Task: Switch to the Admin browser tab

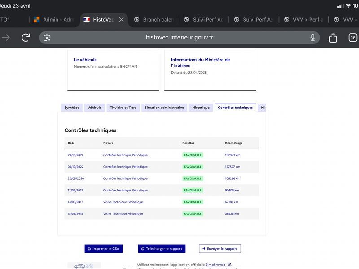Action: pyautogui.click(x=53, y=20)
